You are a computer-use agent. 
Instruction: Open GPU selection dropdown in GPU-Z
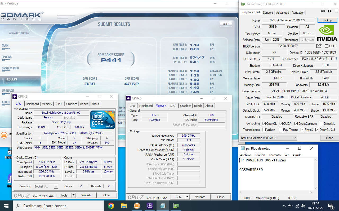tap(268, 138)
